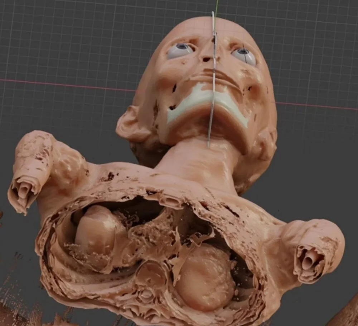Screen dimensions: 358x326
Task: Click the model's right-side eyeball
Action: point(244,56)
